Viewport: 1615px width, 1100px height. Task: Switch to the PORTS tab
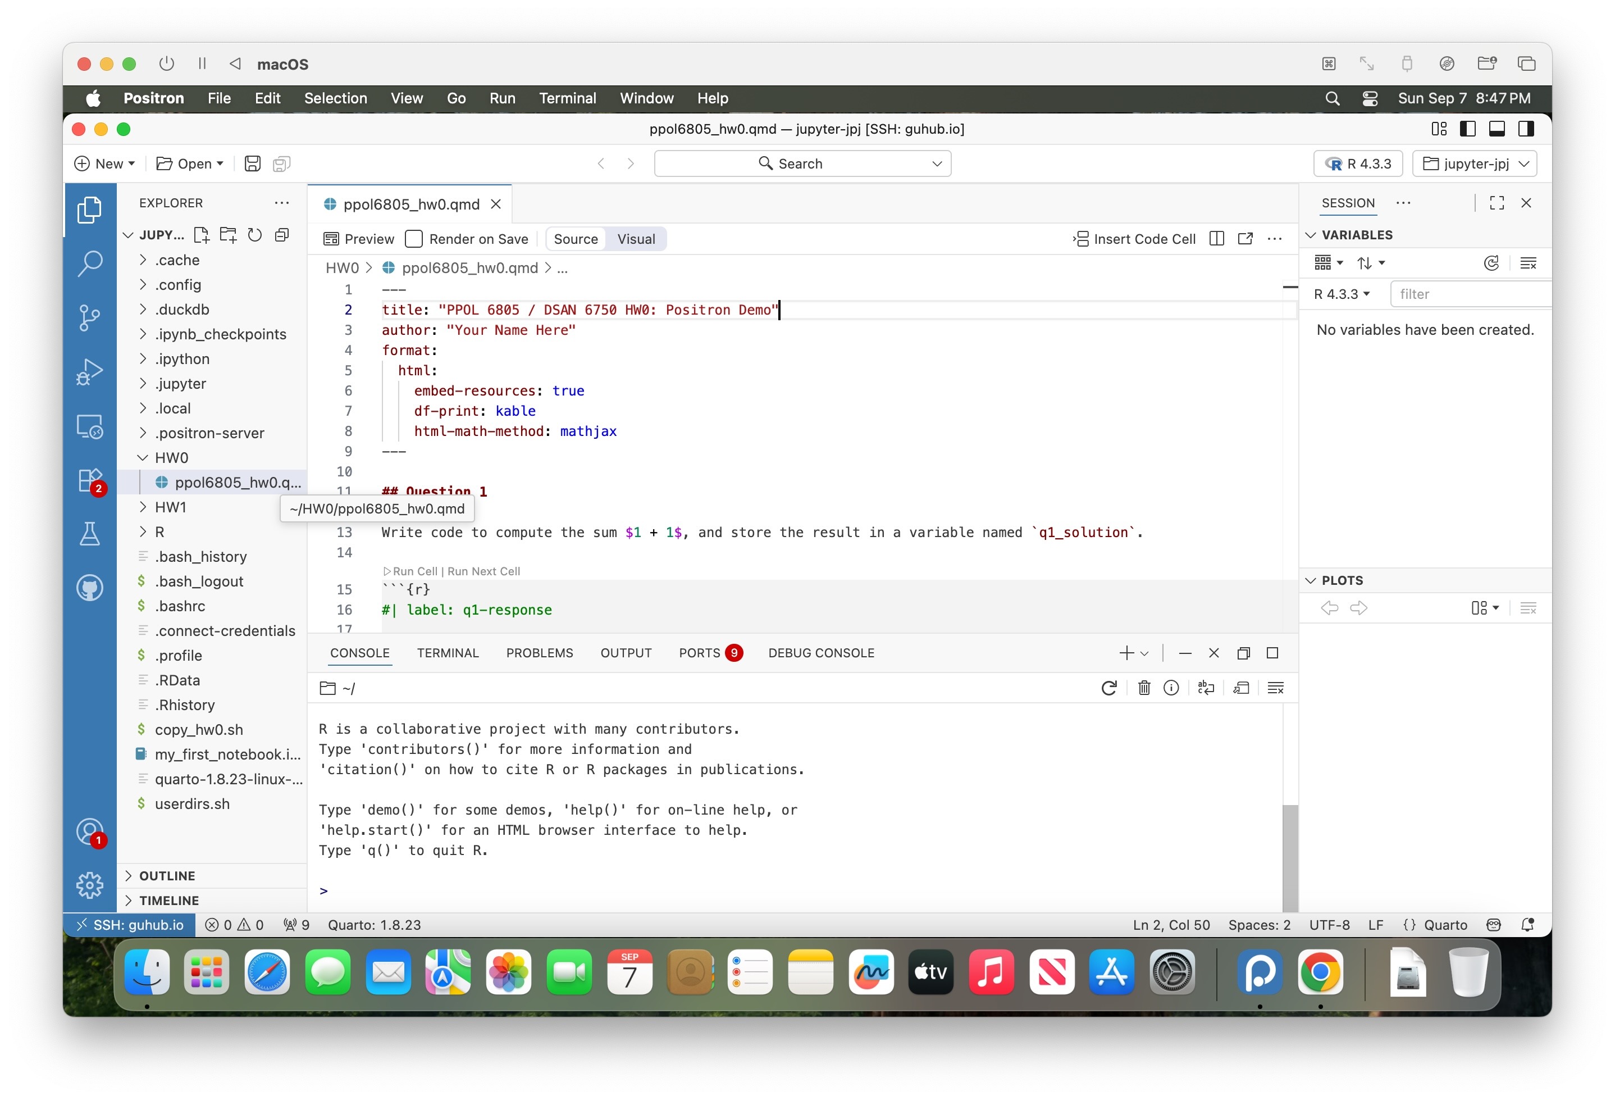[710, 653]
